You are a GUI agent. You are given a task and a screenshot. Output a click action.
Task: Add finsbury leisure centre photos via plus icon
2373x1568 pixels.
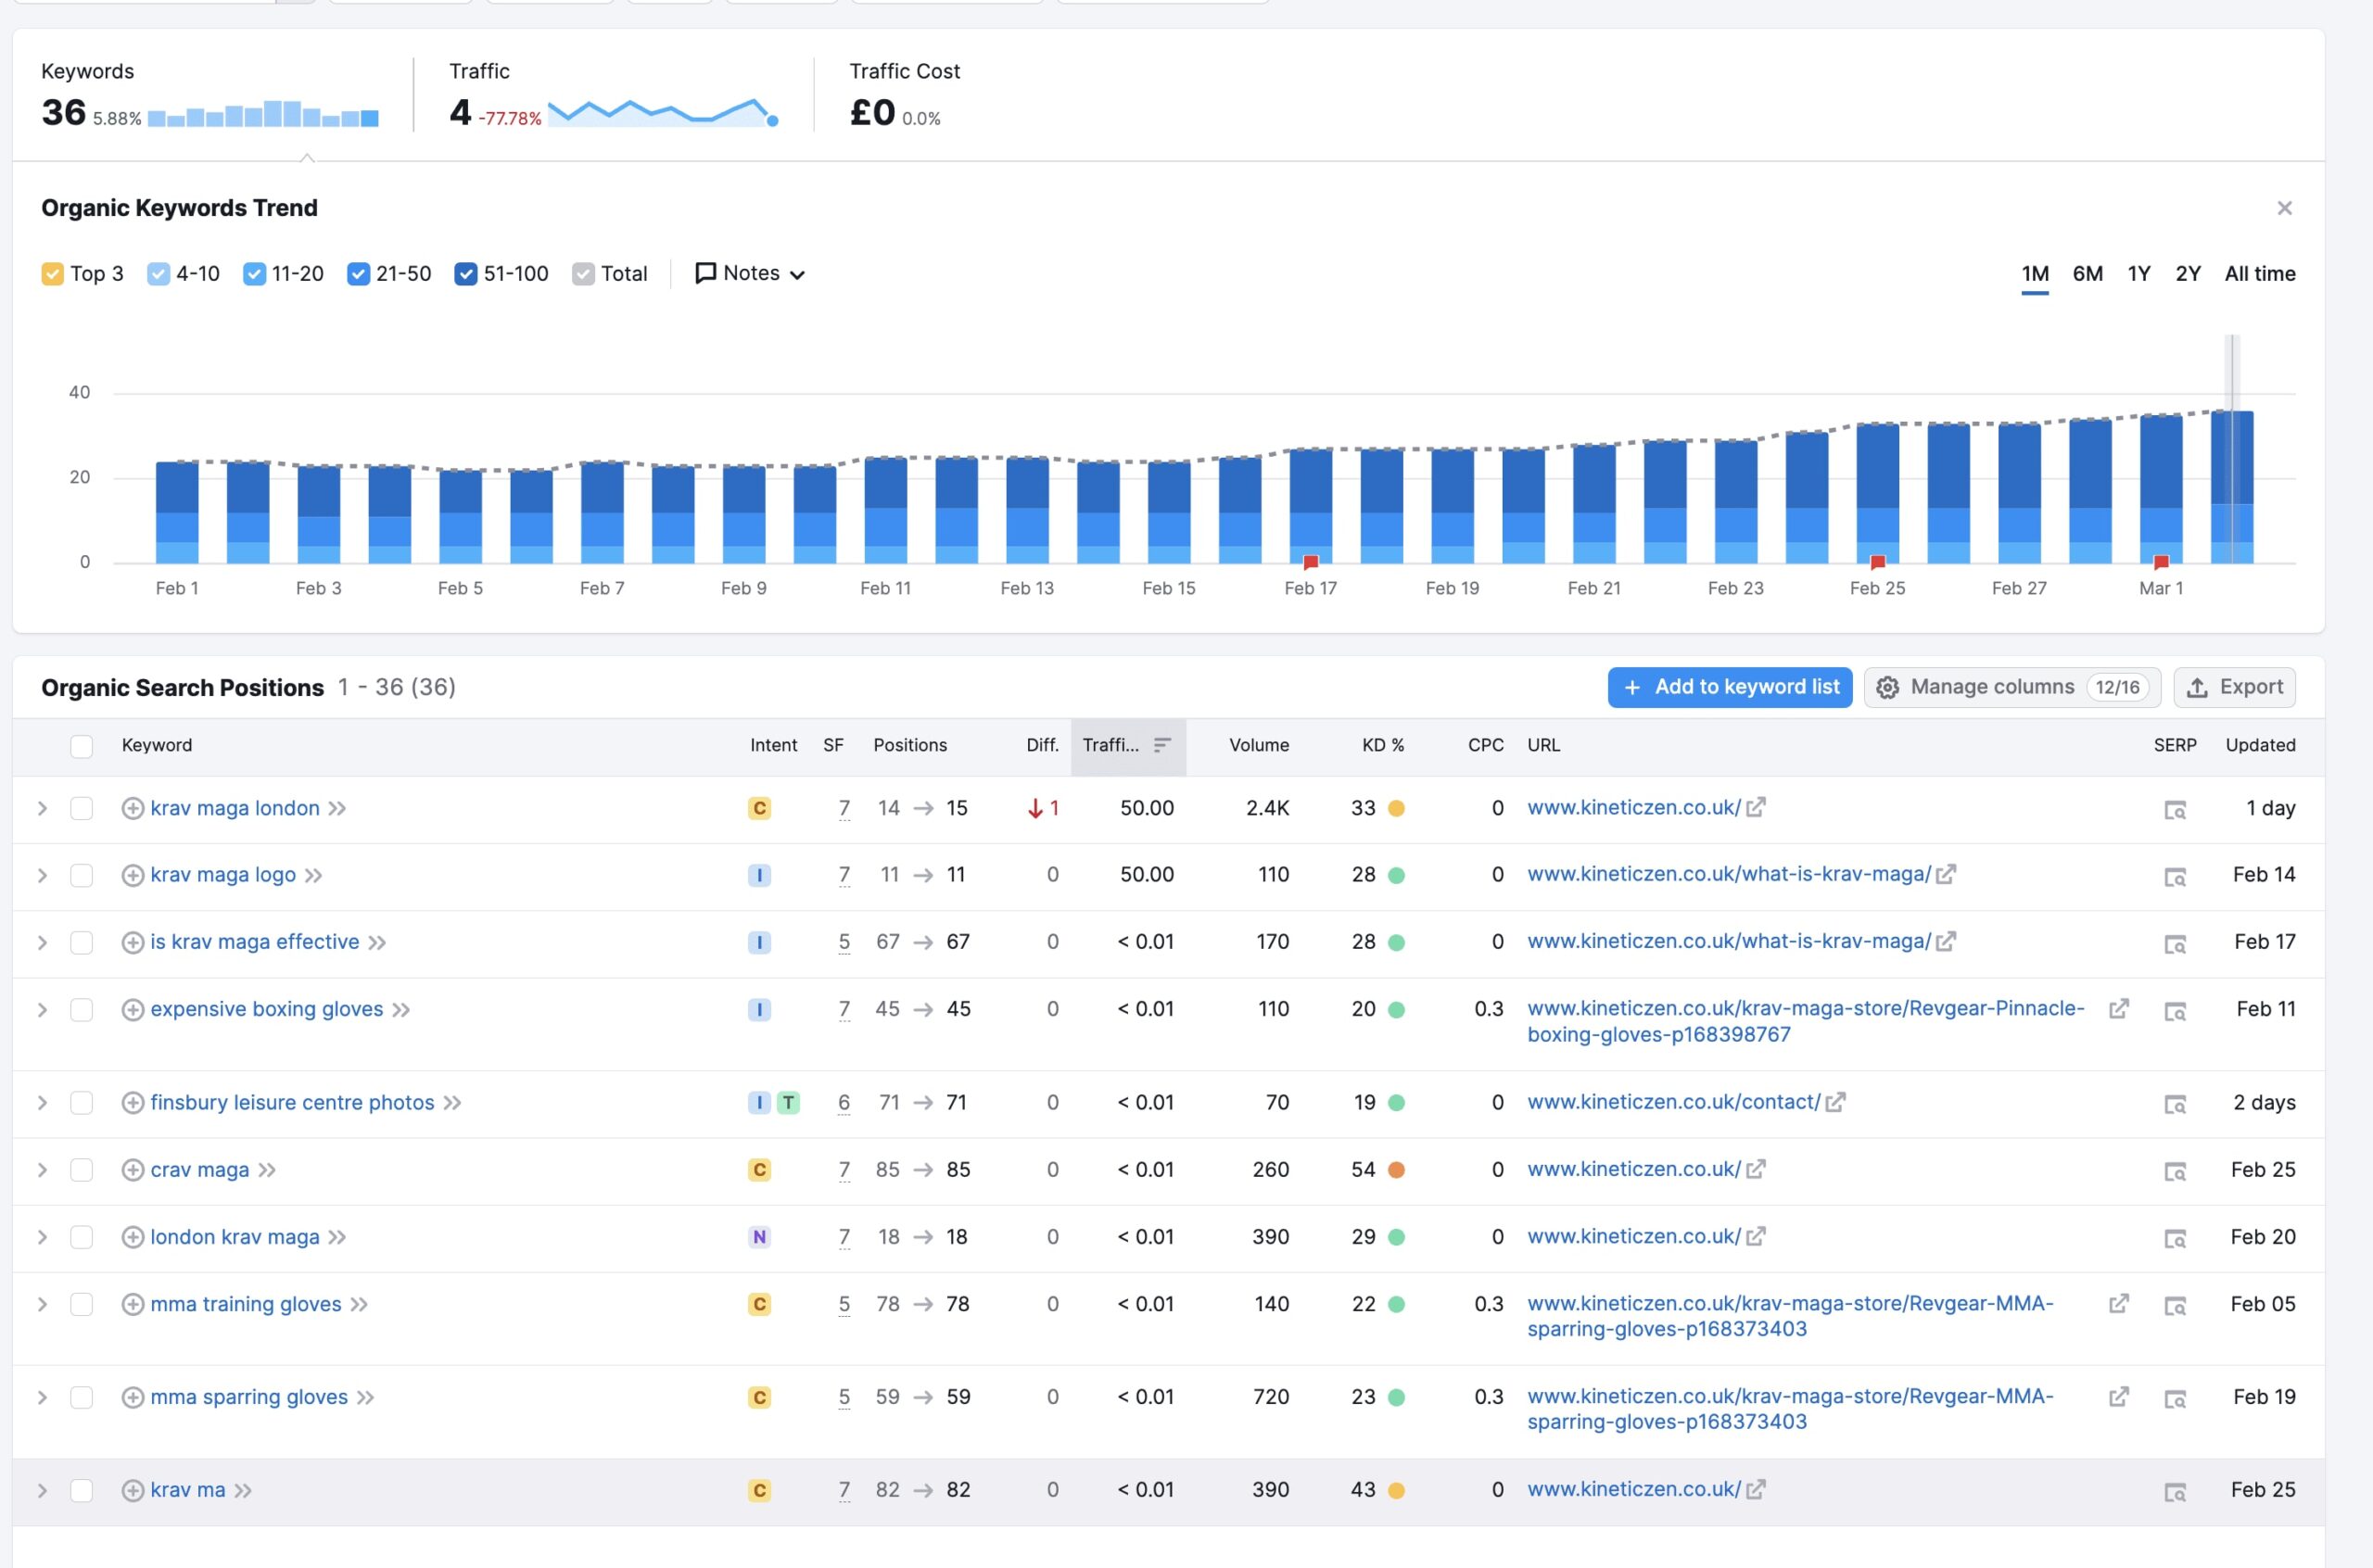click(x=132, y=1102)
